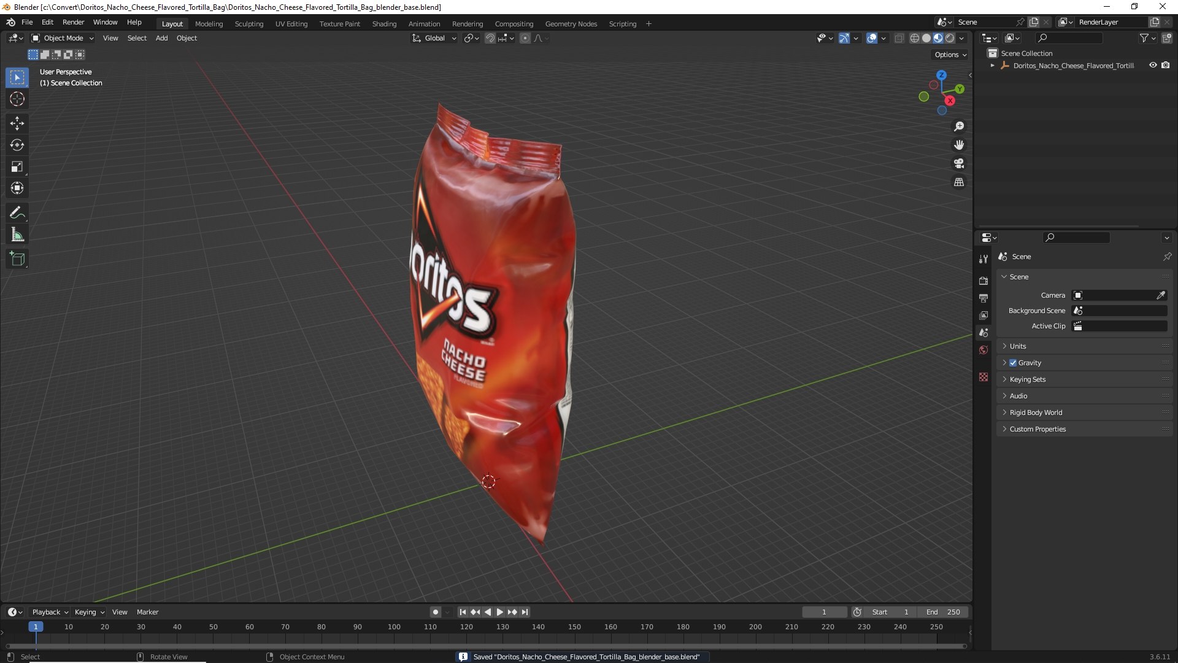The width and height of the screenshot is (1178, 663).
Task: Open the Tool properties tab
Action: pos(984,259)
